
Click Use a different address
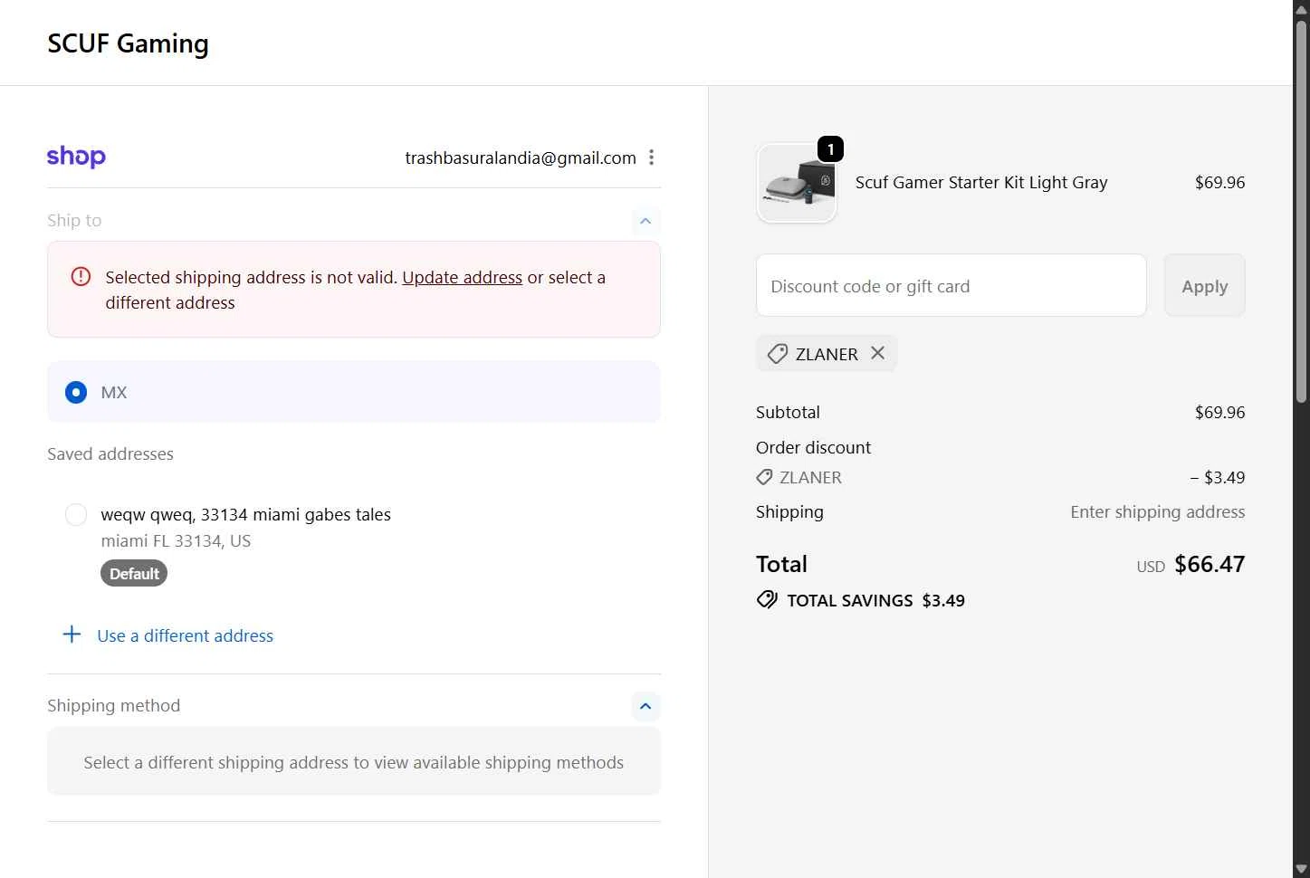pos(185,635)
